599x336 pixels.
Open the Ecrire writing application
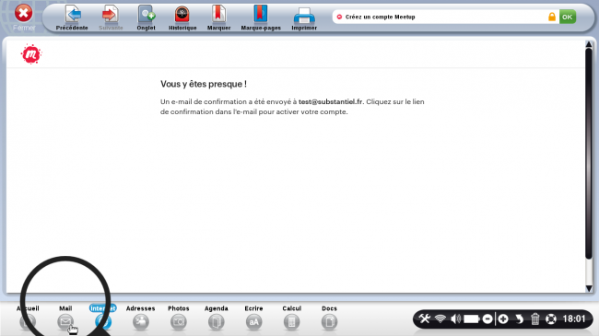(253, 319)
